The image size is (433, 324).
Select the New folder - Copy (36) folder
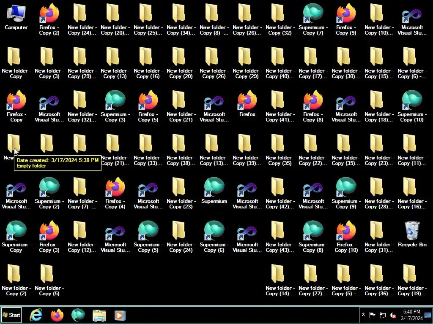click(x=379, y=281)
